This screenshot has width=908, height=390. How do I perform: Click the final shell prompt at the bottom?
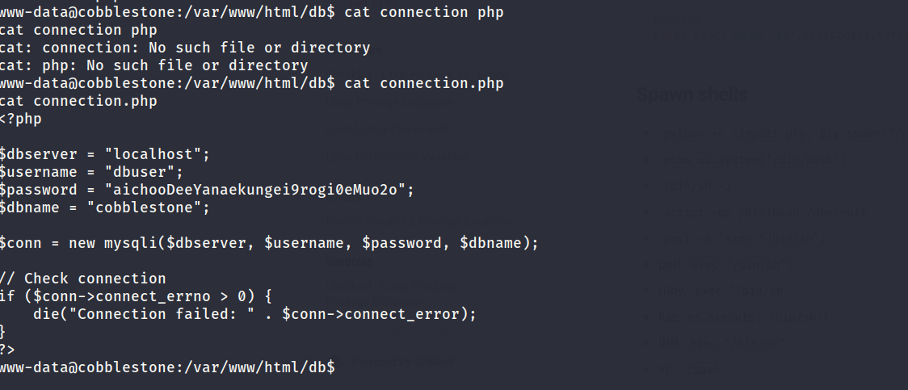[167, 367]
